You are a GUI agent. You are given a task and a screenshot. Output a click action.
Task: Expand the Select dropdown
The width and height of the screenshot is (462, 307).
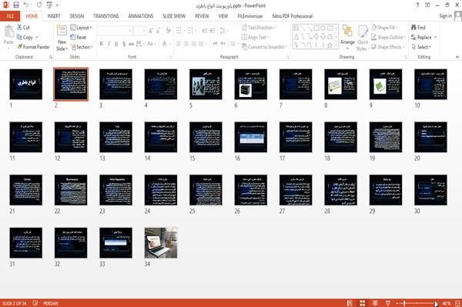click(421, 47)
